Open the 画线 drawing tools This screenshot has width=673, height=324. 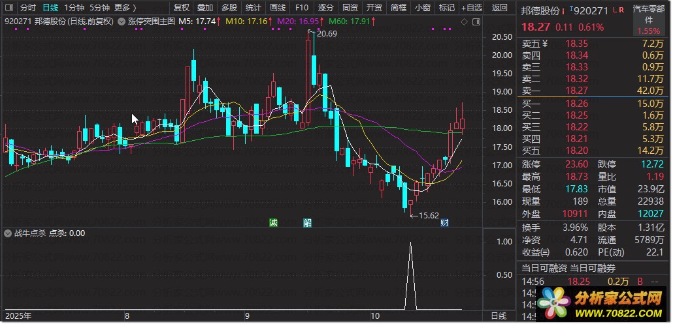click(278, 8)
